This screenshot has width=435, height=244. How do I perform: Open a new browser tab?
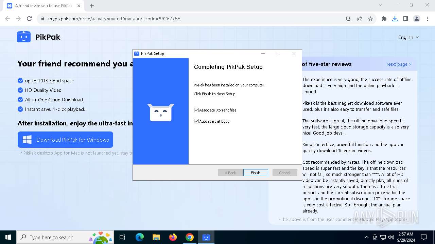pos(92,6)
